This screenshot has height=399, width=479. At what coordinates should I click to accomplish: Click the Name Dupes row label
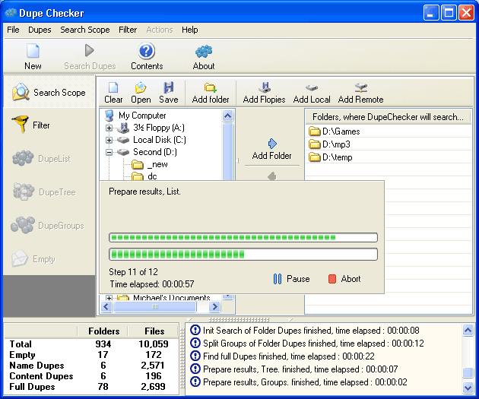[x=36, y=366]
